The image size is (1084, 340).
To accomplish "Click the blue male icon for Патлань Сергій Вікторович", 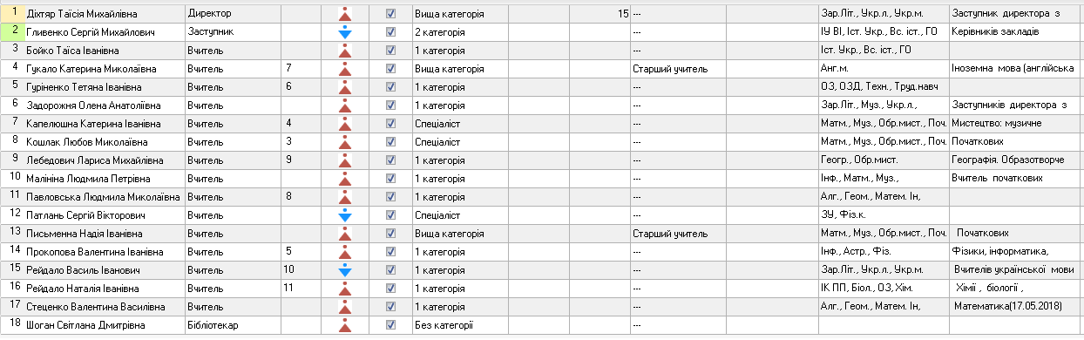I will pyautogui.click(x=344, y=214).
